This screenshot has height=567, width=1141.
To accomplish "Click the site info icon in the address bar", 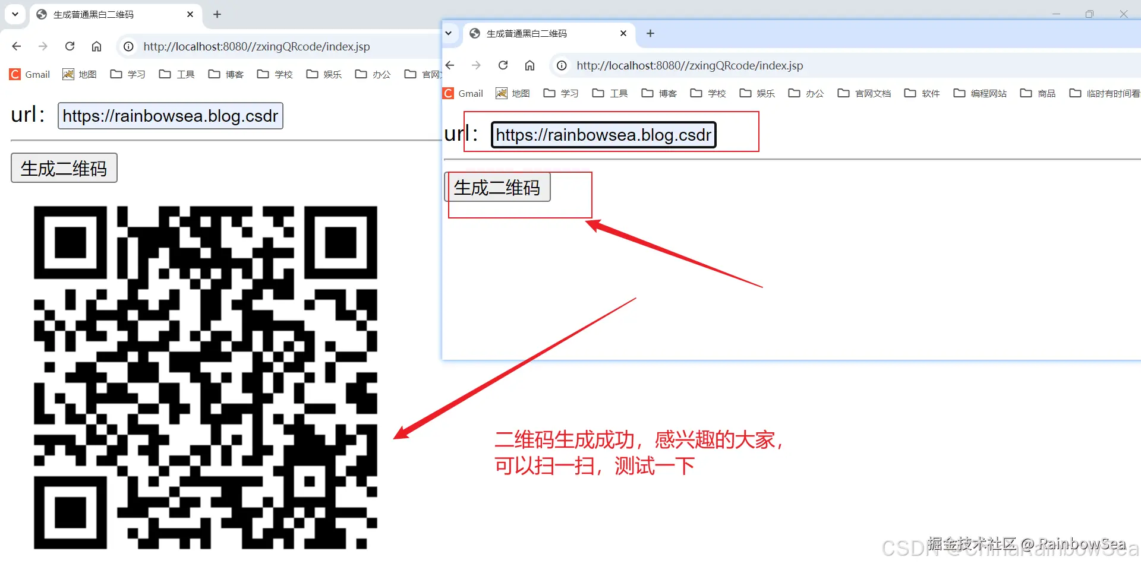I will [561, 65].
